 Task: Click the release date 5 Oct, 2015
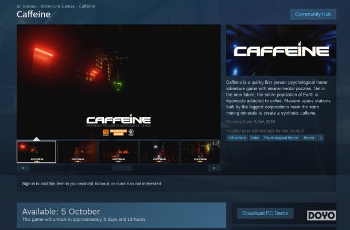point(265,122)
